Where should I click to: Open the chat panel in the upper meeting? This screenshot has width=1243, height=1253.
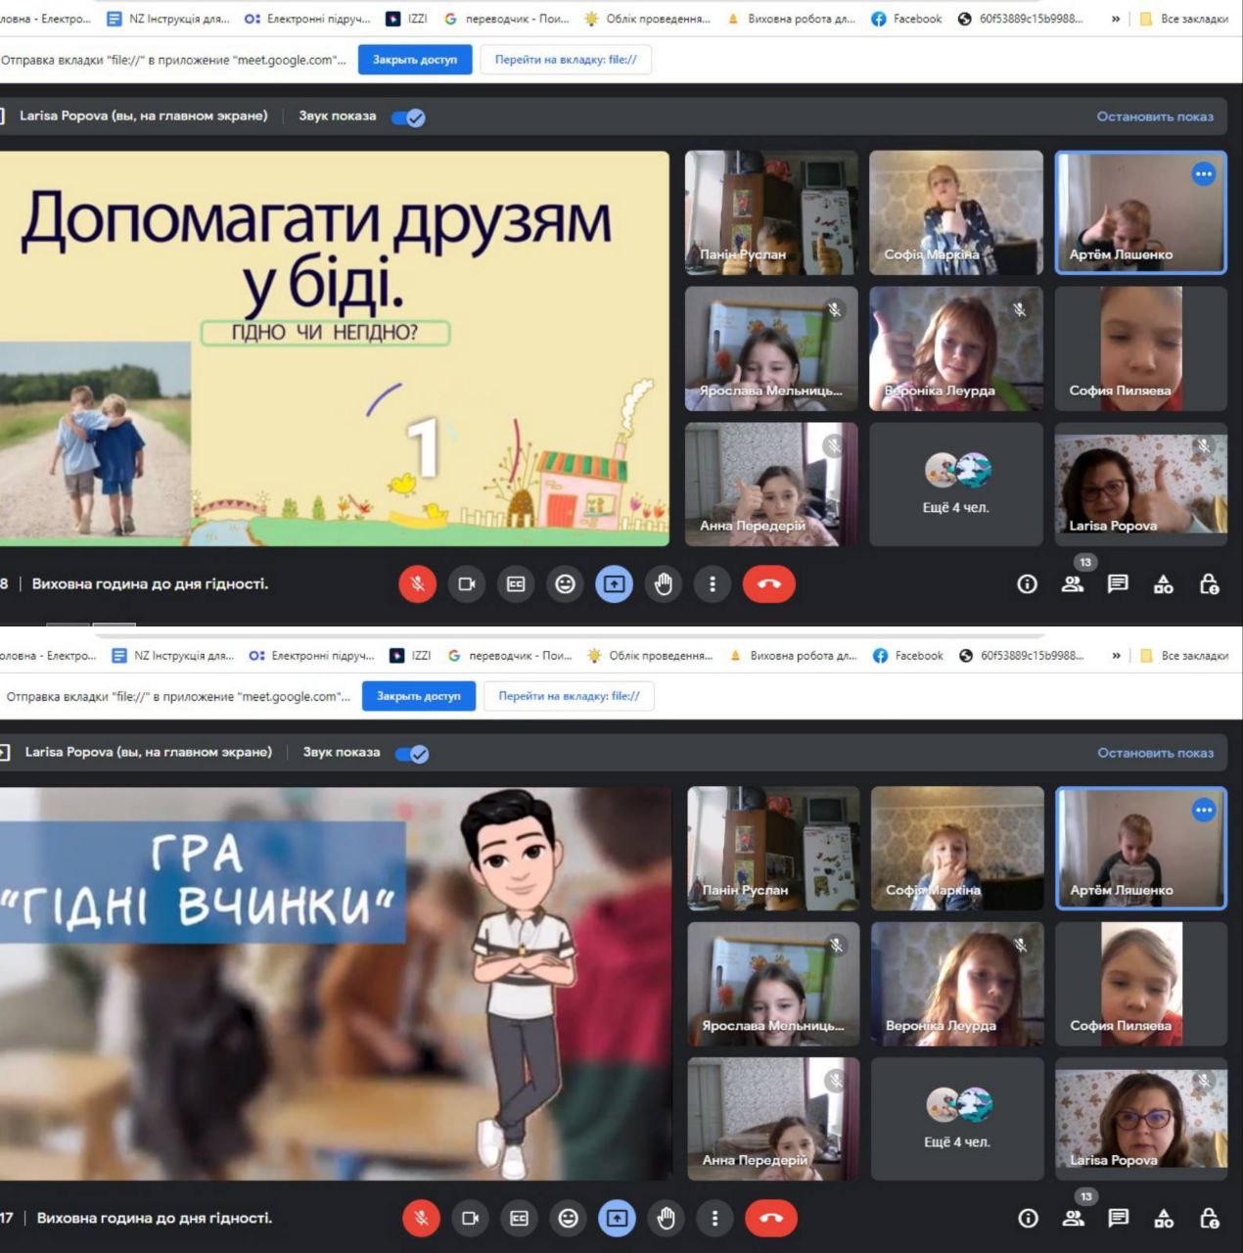(x=1118, y=584)
